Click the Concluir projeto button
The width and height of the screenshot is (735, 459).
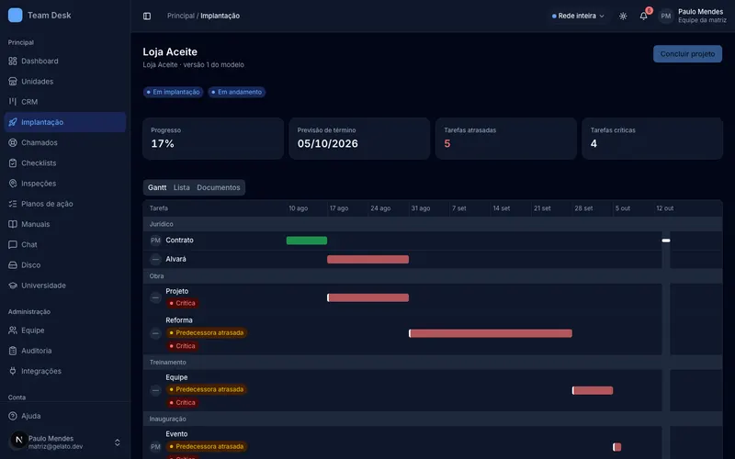tap(687, 54)
